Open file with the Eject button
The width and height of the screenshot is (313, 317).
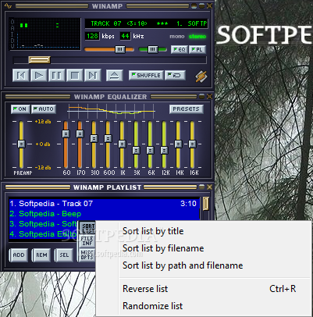115,76
